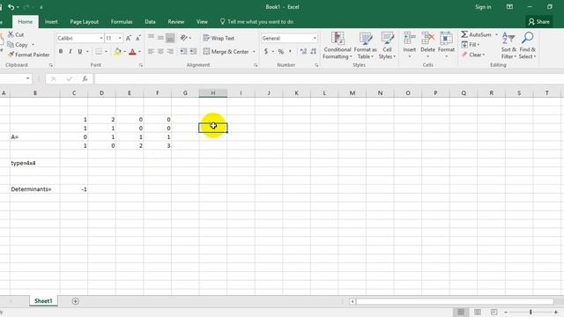564x317 pixels.
Task: Open Conditional Formatting menu
Action: click(338, 46)
